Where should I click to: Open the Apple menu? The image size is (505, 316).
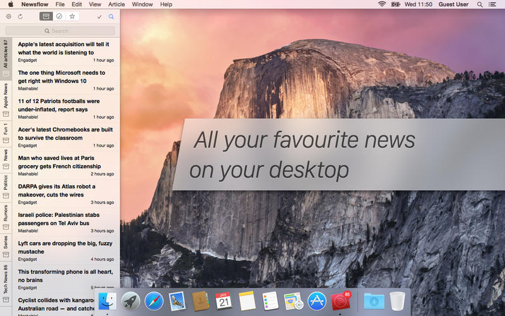tap(11, 4)
